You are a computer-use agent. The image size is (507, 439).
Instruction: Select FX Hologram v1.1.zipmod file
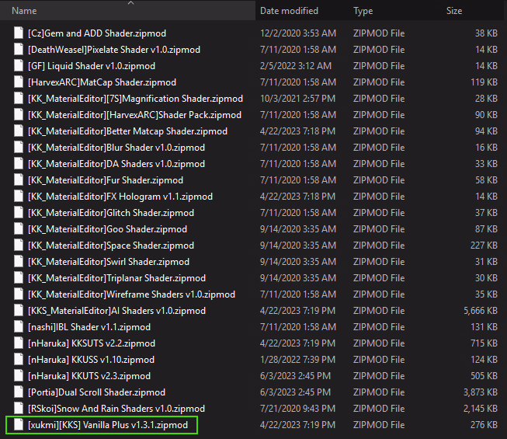(120, 197)
